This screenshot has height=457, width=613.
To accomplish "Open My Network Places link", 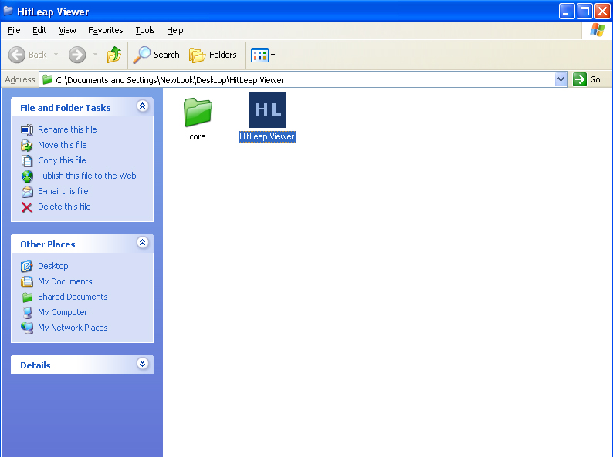I will tap(73, 328).
